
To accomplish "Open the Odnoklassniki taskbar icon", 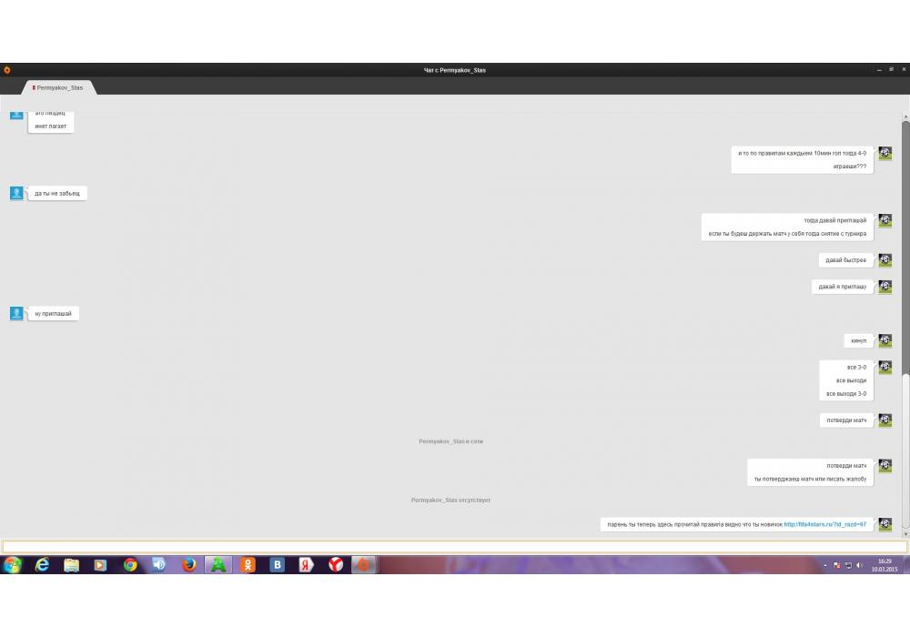I will coord(248,564).
